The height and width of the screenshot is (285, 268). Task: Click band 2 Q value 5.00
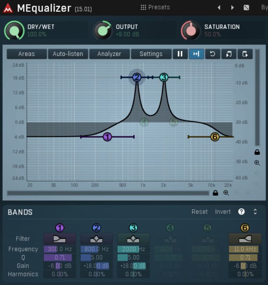(x=97, y=257)
